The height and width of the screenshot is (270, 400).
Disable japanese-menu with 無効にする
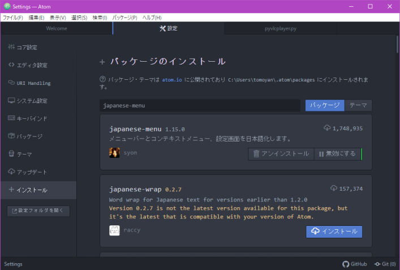pyautogui.click(x=337, y=154)
